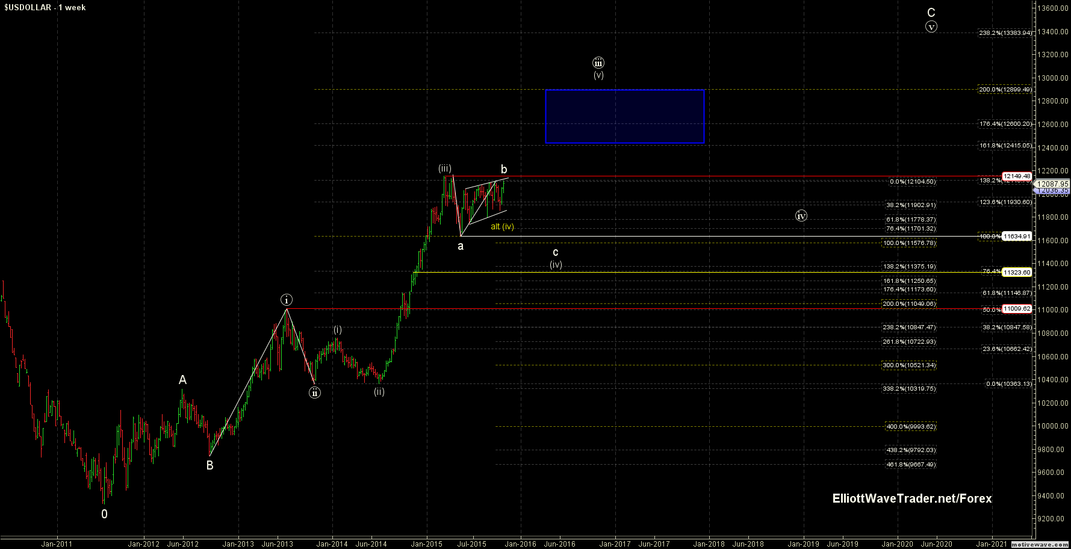Screen dimensions: 1071x549
Task: Click retracement label "76.4%(11701.32)"
Action: (911, 229)
